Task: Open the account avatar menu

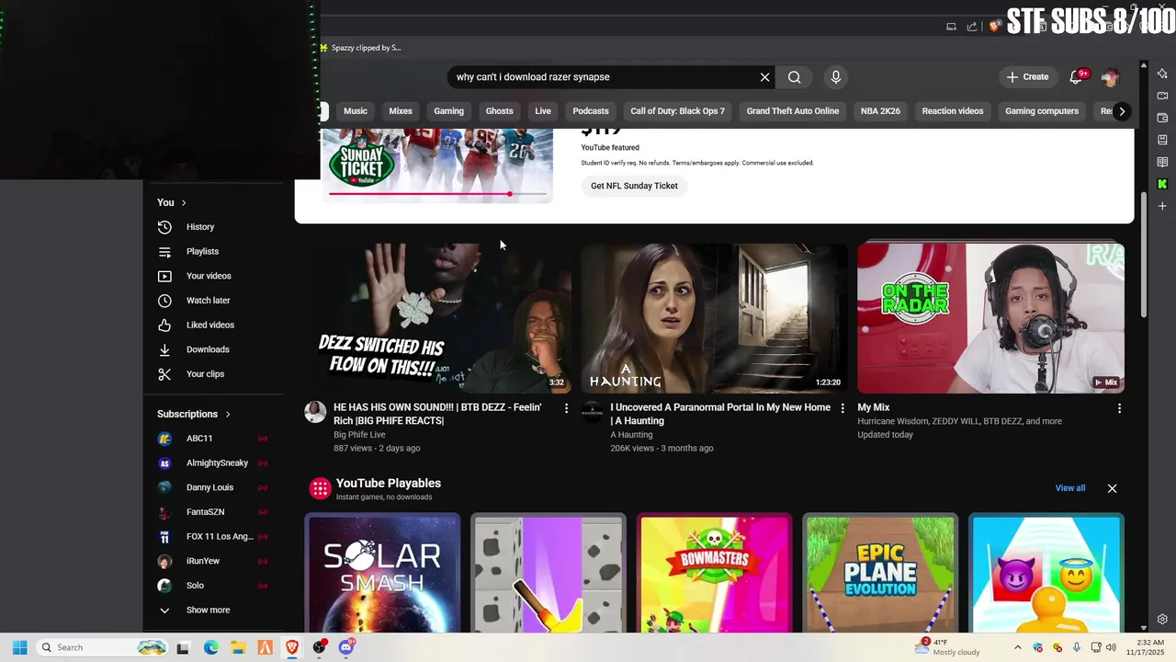Action: click(x=1110, y=77)
